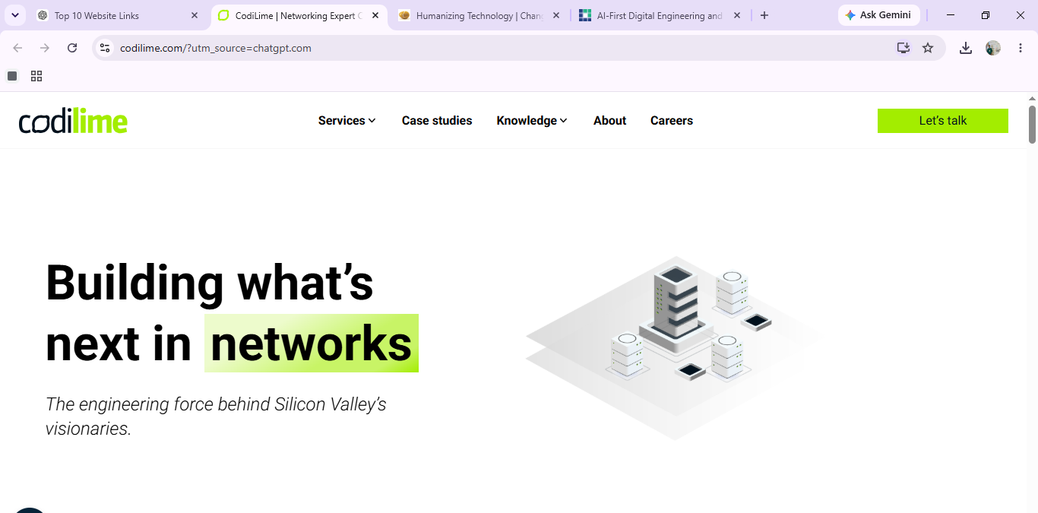Open a new tab with the plus icon

[x=764, y=15]
